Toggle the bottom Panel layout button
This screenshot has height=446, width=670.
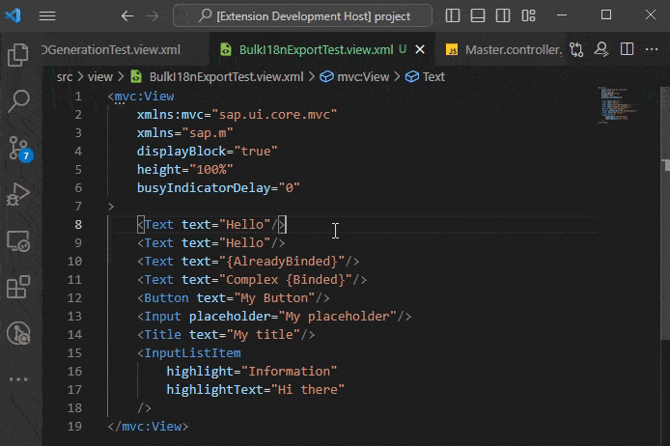tap(478, 15)
